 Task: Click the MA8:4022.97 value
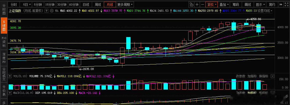pos(91,11)
